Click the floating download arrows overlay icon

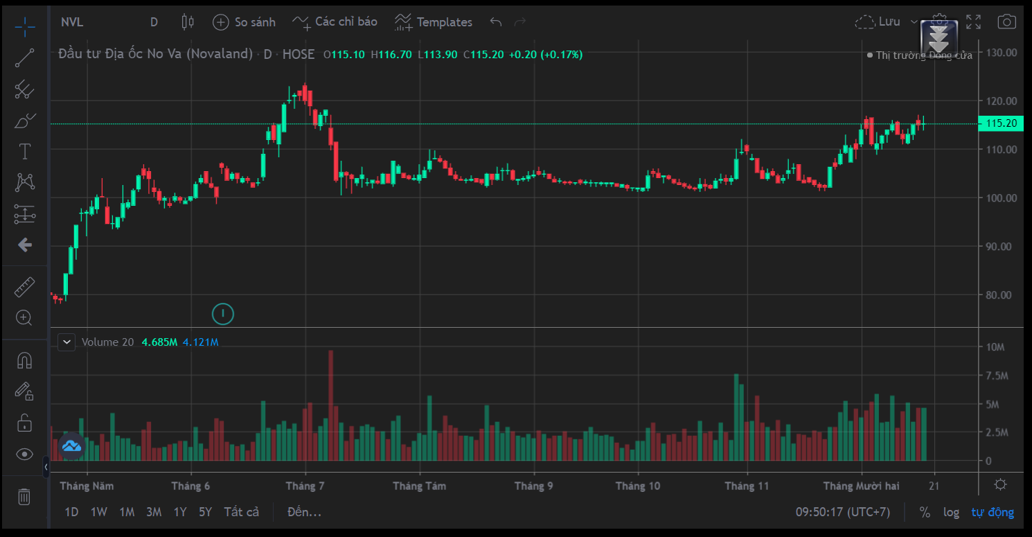coord(939,39)
